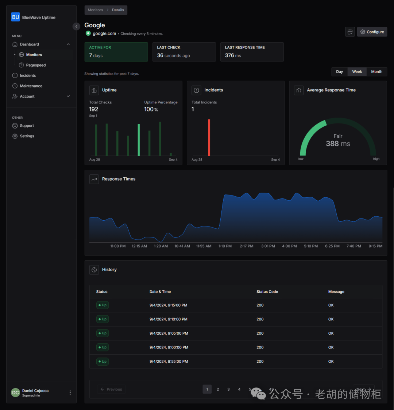Go to Maintenance in sidebar
394x410 pixels.
31,86
